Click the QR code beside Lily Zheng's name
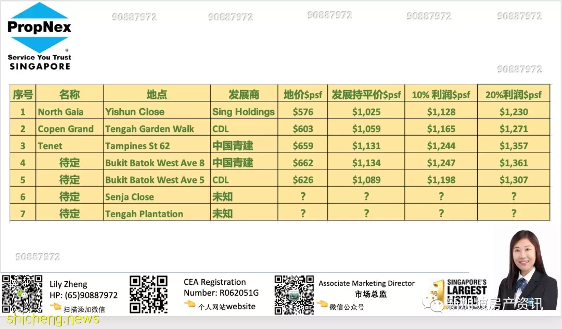Screen dimensions: 562x329 pyautogui.click(x=22, y=294)
